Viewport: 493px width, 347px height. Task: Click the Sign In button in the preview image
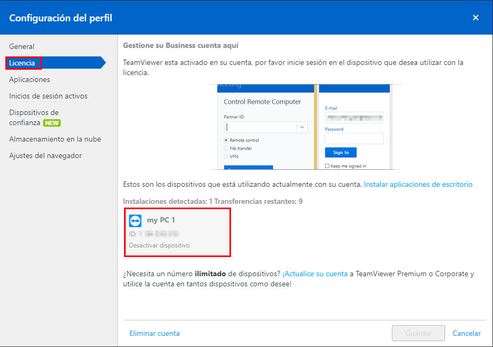pos(341,152)
